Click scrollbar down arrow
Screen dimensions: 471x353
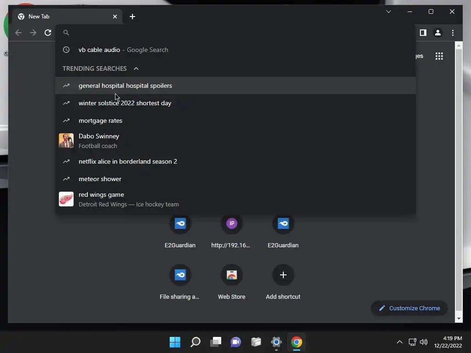[459, 319]
